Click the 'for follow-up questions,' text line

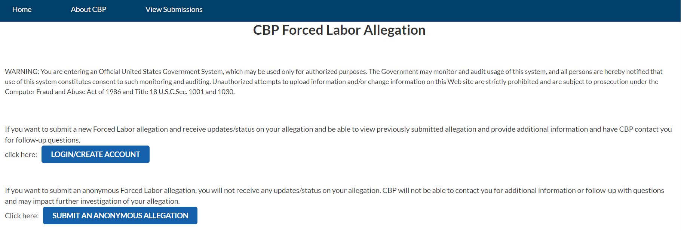pos(43,140)
